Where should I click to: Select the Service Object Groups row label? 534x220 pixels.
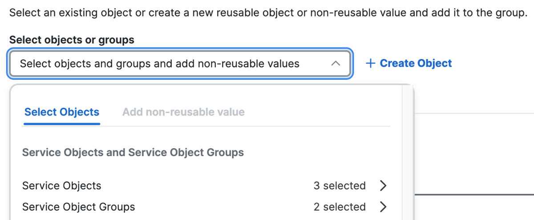[x=79, y=207]
